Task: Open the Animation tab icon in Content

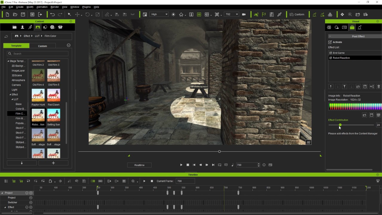Action: point(30,27)
